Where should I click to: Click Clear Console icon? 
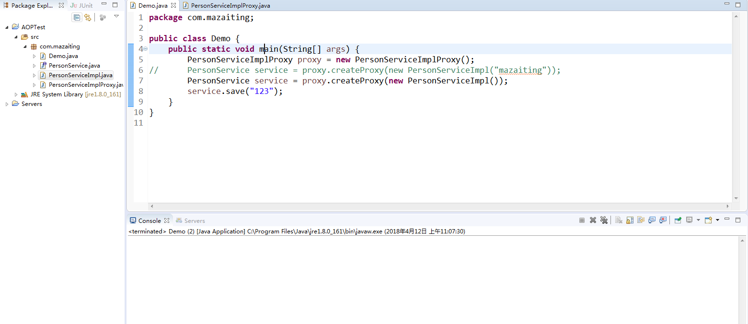(619, 220)
